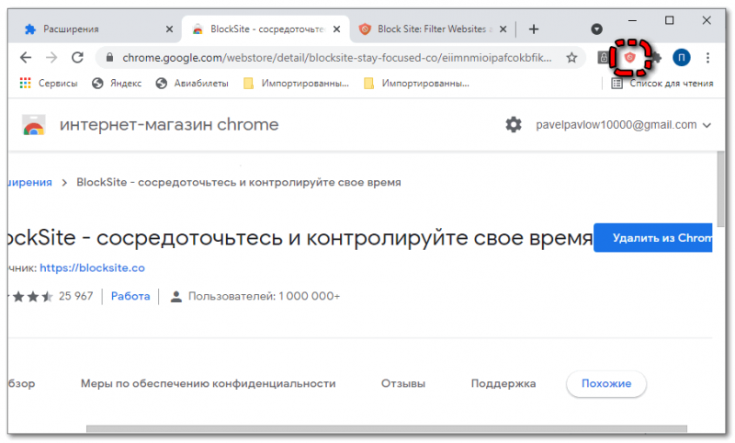This screenshot has width=735, height=443.
Task: View site security padlock info
Action: 109,57
